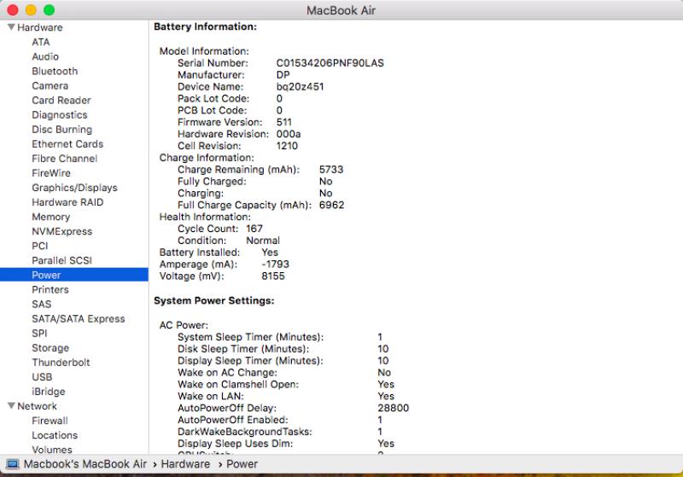Select Audio in the sidebar
683x477 pixels.
(x=45, y=56)
